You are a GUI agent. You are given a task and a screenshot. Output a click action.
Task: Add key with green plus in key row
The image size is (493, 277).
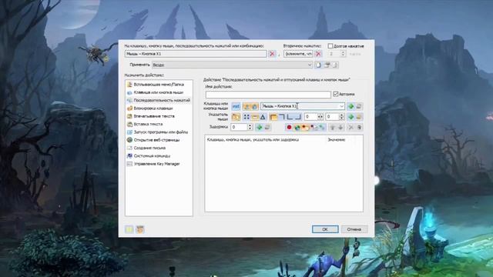coord(351,106)
